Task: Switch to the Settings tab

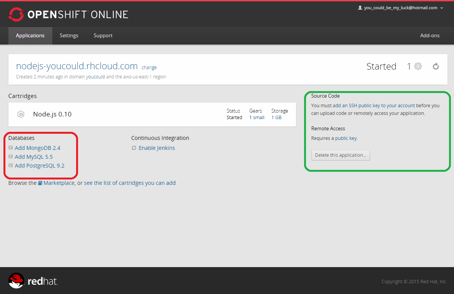Action: [69, 36]
